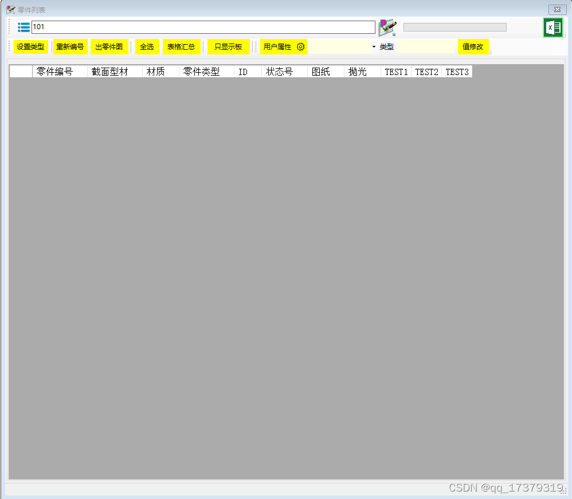Close the 零件列表 window
The height and width of the screenshot is (499, 572).
tap(558, 10)
